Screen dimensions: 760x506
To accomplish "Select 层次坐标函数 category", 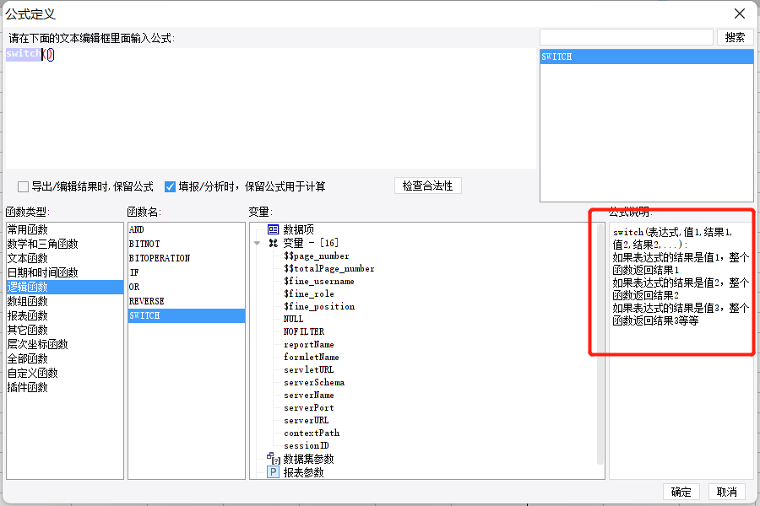I will [65, 344].
